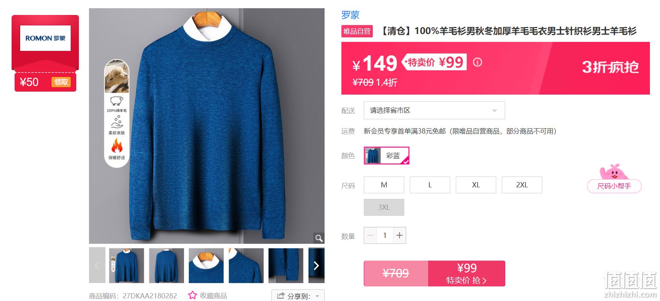Select size M
Image resolution: width=660 pixels, height=301 pixels.
(384, 185)
